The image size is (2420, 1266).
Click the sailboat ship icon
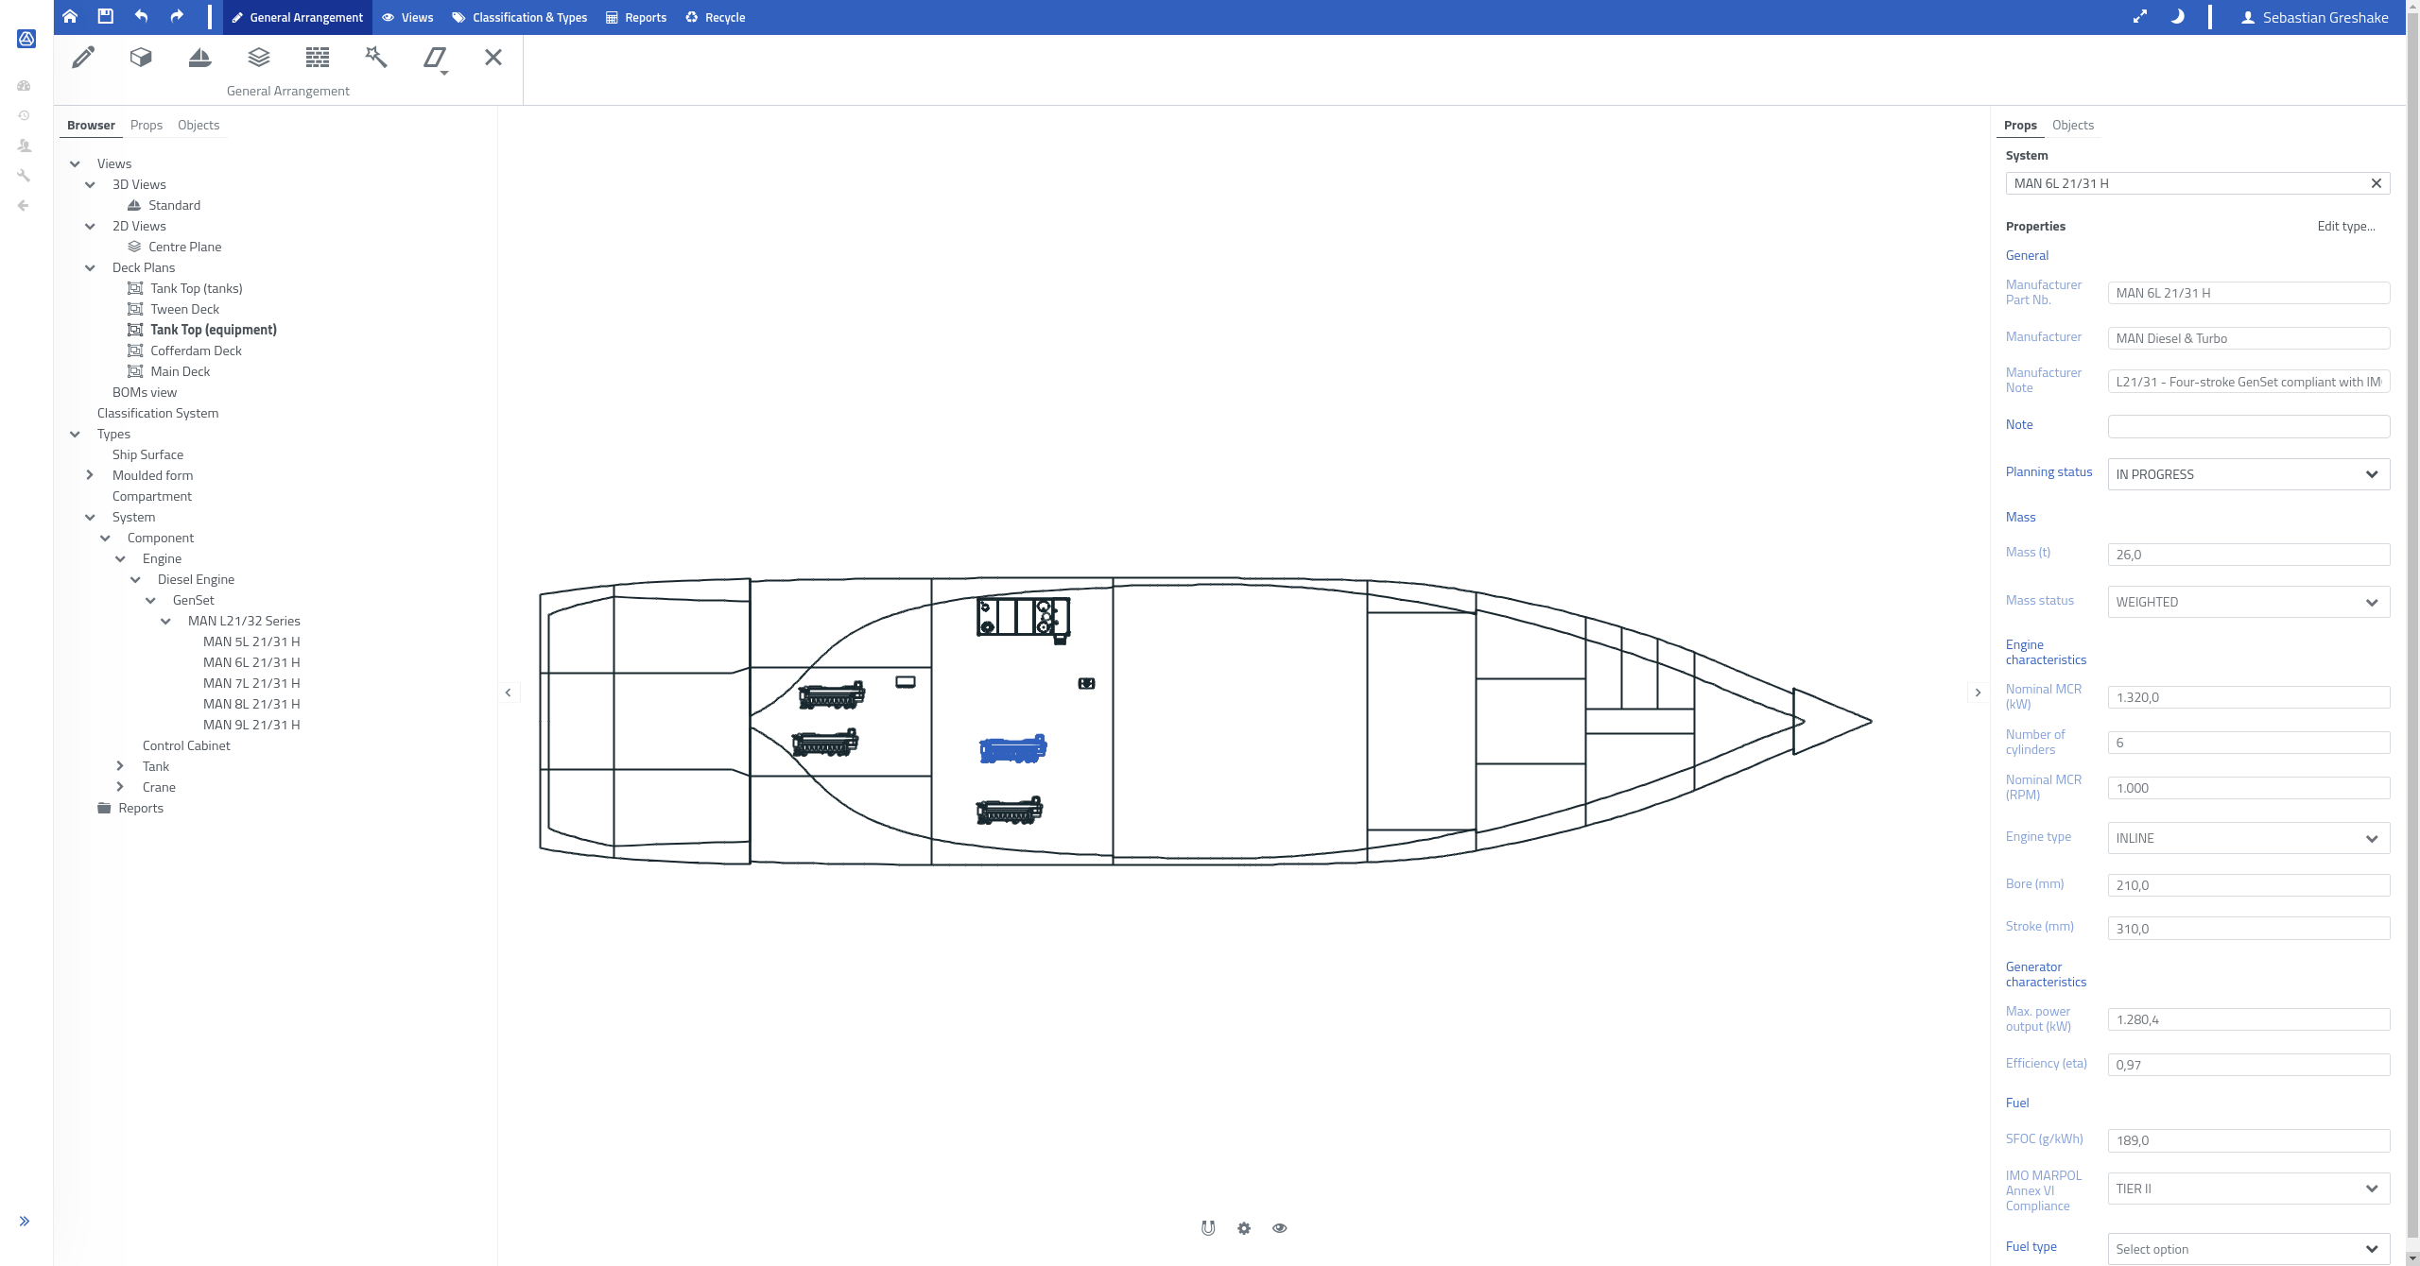(199, 58)
